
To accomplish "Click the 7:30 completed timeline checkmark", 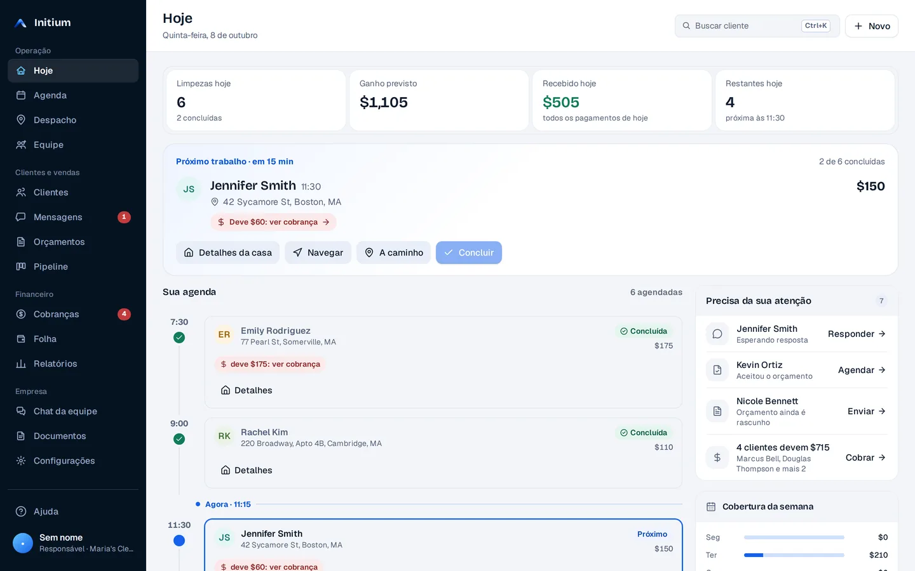I will click(x=179, y=338).
